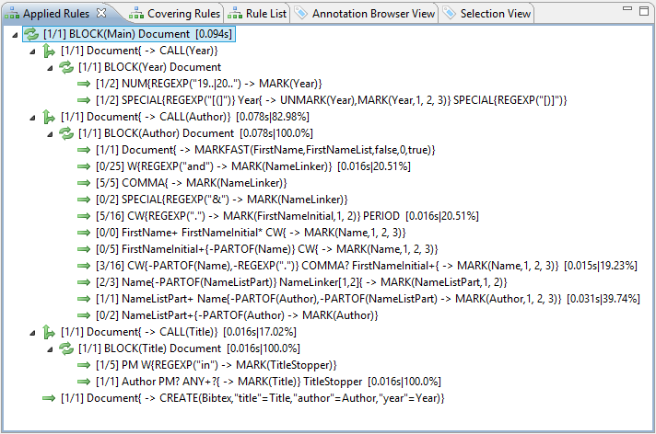Minimize the view panel
The height and width of the screenshot is (434, 656).
point(627,9)
